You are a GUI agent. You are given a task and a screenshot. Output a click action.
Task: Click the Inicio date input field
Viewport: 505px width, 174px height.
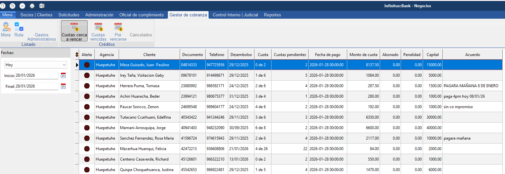[x=36, y=75]
